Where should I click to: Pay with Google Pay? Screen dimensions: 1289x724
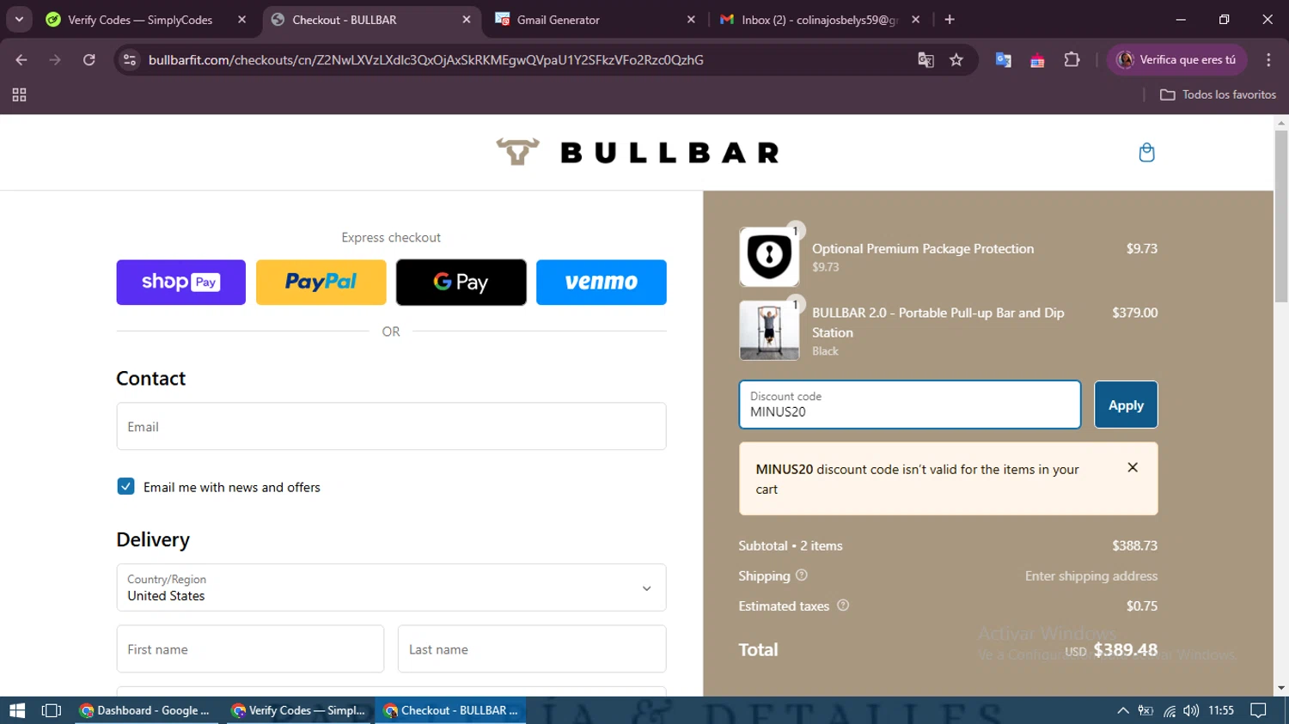(461, 282)
